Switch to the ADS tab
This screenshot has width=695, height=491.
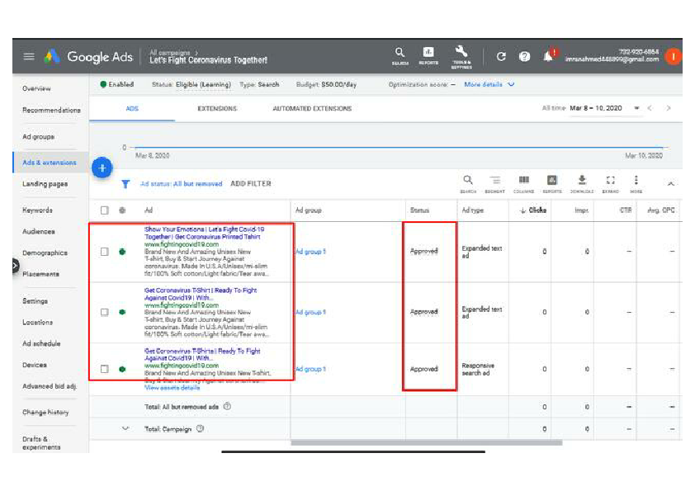point(132,109)
